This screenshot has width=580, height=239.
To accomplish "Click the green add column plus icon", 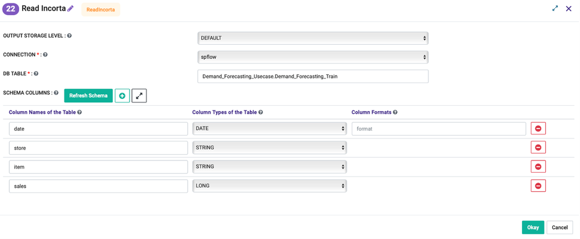I will click(122, 95).
